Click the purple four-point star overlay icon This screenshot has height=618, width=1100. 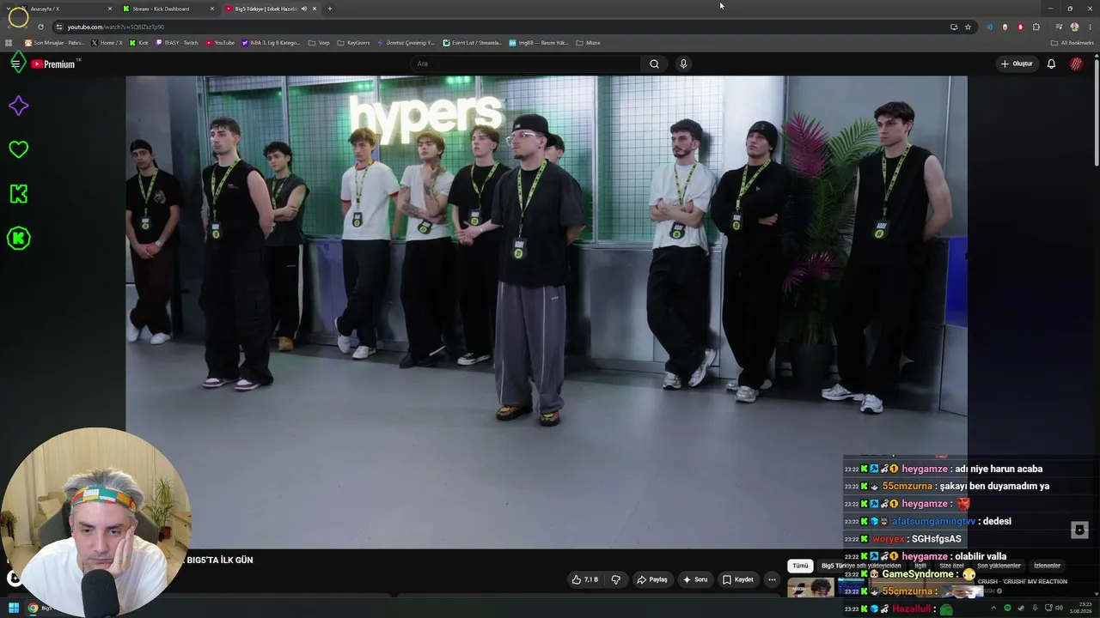coord(18,106)
